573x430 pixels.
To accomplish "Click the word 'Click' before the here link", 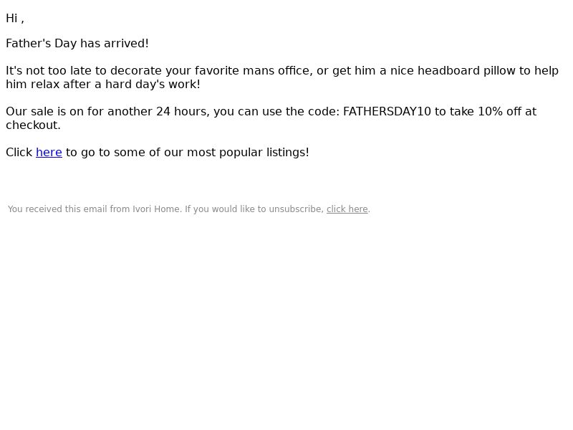I will pos(19,153).
